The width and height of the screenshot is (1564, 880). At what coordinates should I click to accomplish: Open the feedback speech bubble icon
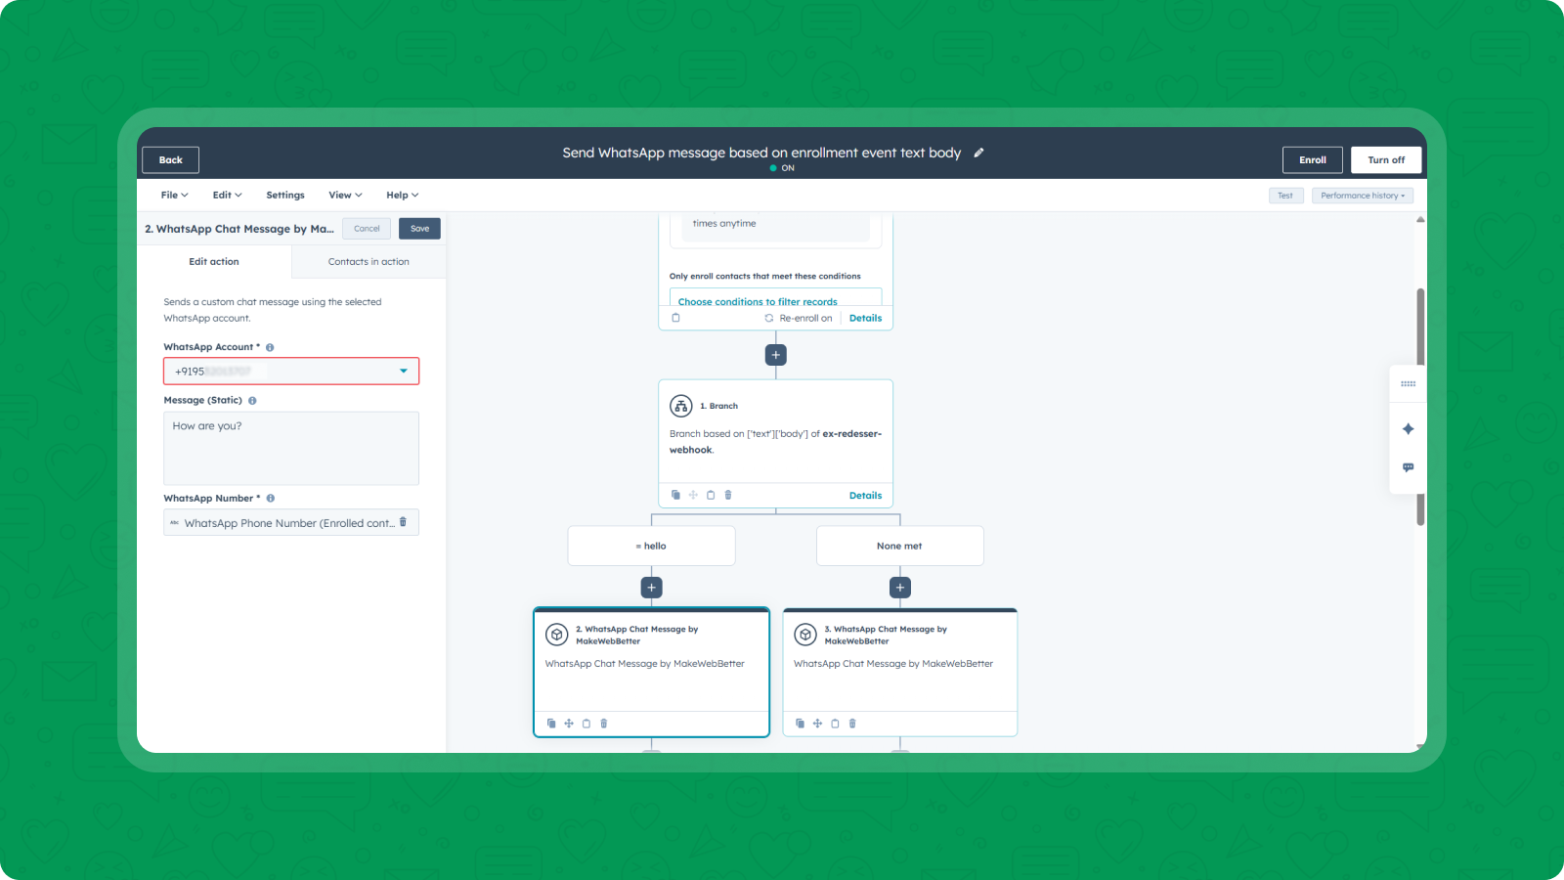pos(1408,467)
